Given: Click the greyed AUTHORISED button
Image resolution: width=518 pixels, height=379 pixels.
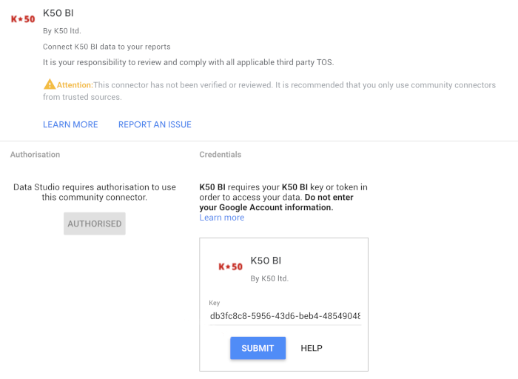Looking at the screenshot, I should [95, 224].
